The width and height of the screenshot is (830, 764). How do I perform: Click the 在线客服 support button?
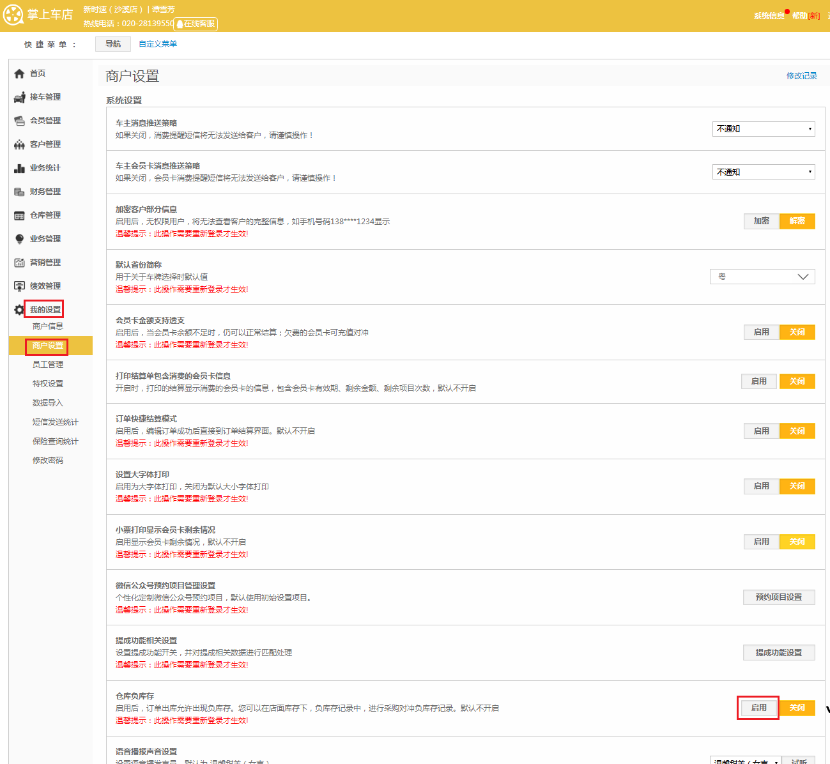197,24
